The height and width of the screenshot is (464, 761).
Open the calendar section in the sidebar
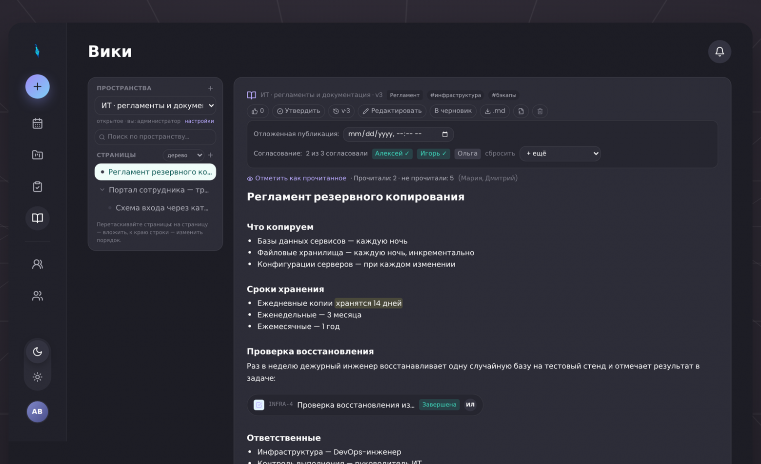38,123
